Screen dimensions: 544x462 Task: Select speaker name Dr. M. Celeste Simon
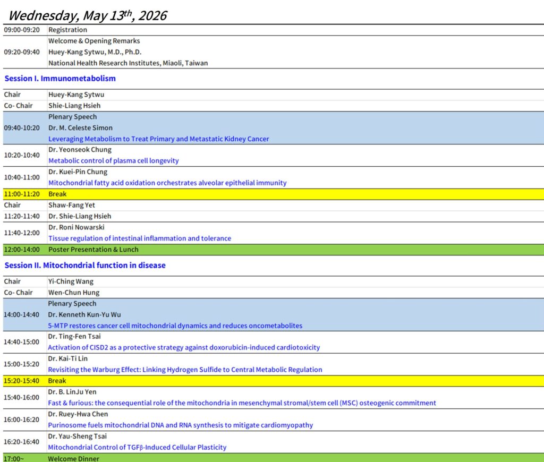click(x=80, y=128)
